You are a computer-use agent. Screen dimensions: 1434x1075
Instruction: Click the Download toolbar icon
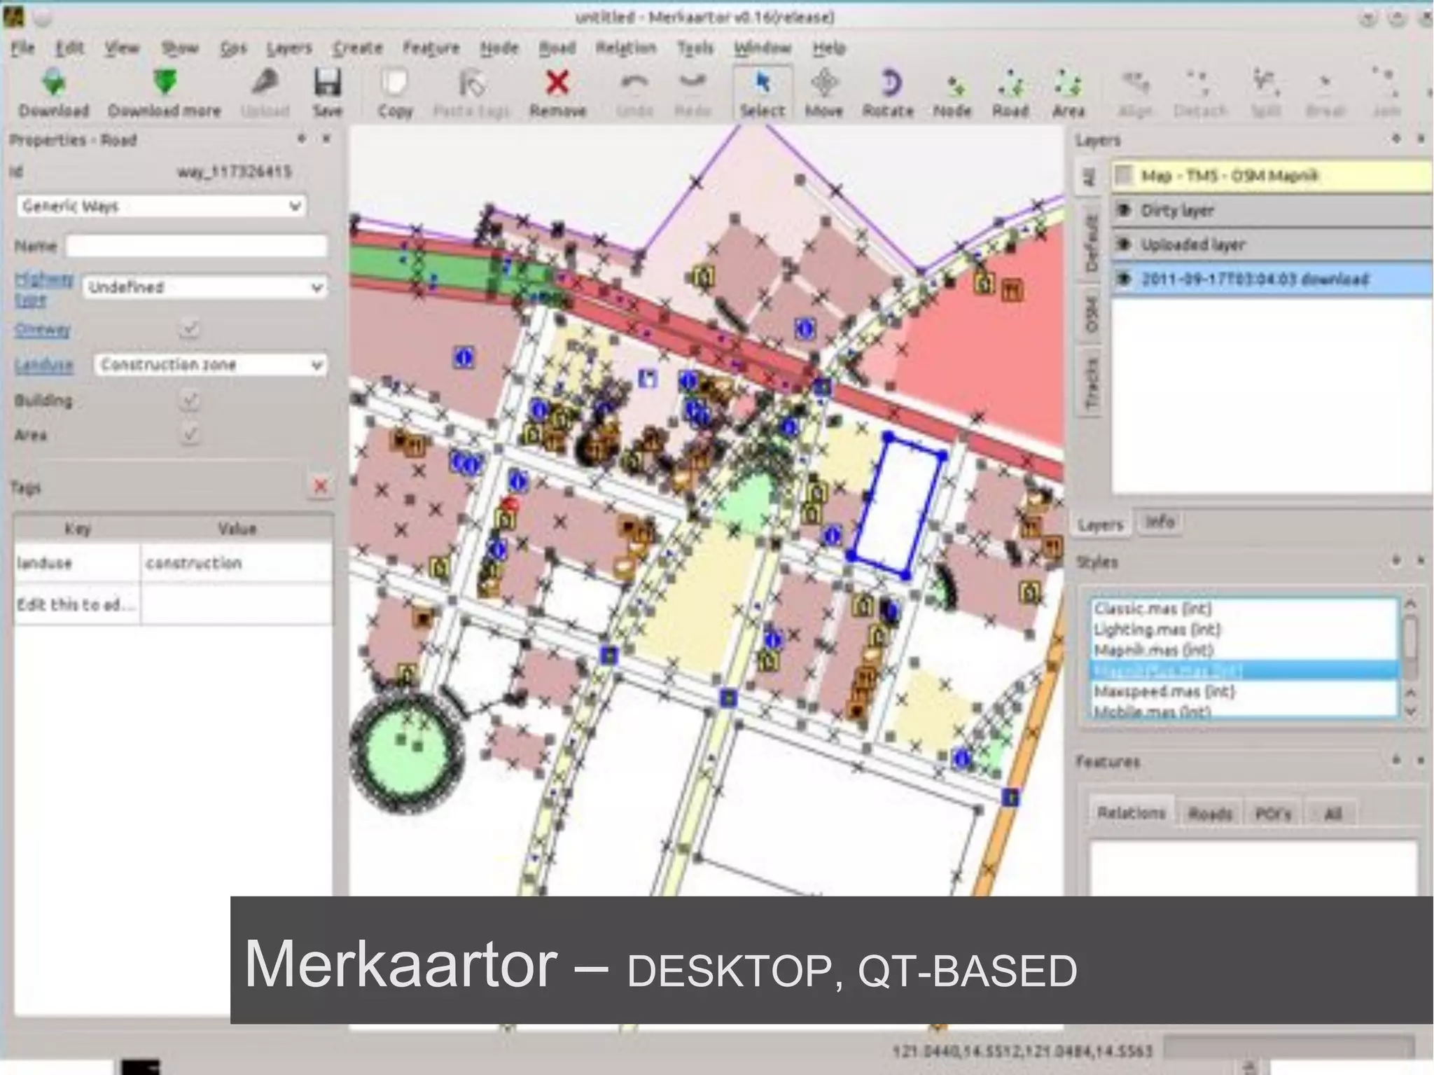pos(54,93)
